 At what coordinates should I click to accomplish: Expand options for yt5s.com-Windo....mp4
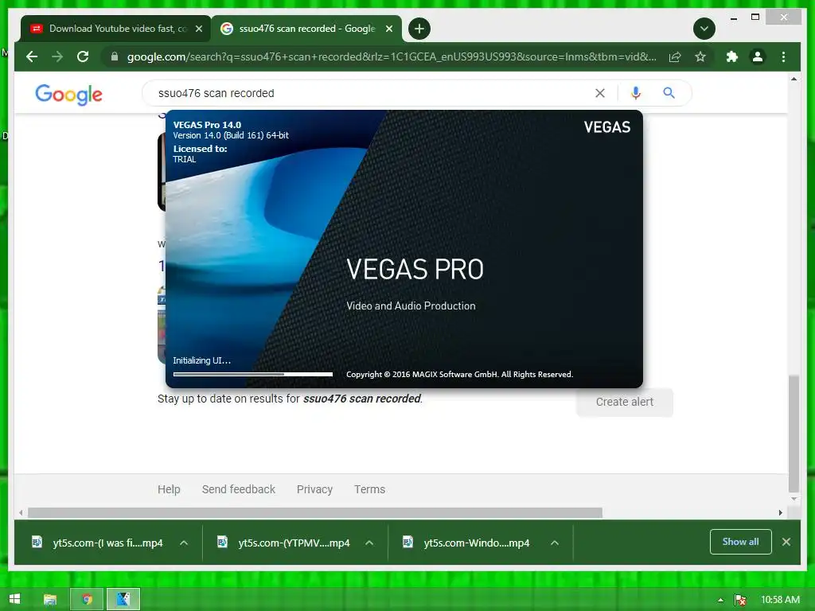pyautogui.click(x=555, y=543)
